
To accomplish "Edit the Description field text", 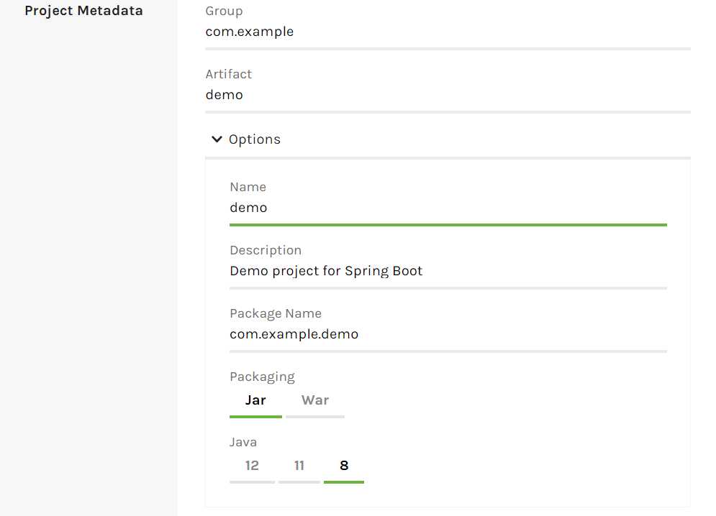I will [448, 271].
